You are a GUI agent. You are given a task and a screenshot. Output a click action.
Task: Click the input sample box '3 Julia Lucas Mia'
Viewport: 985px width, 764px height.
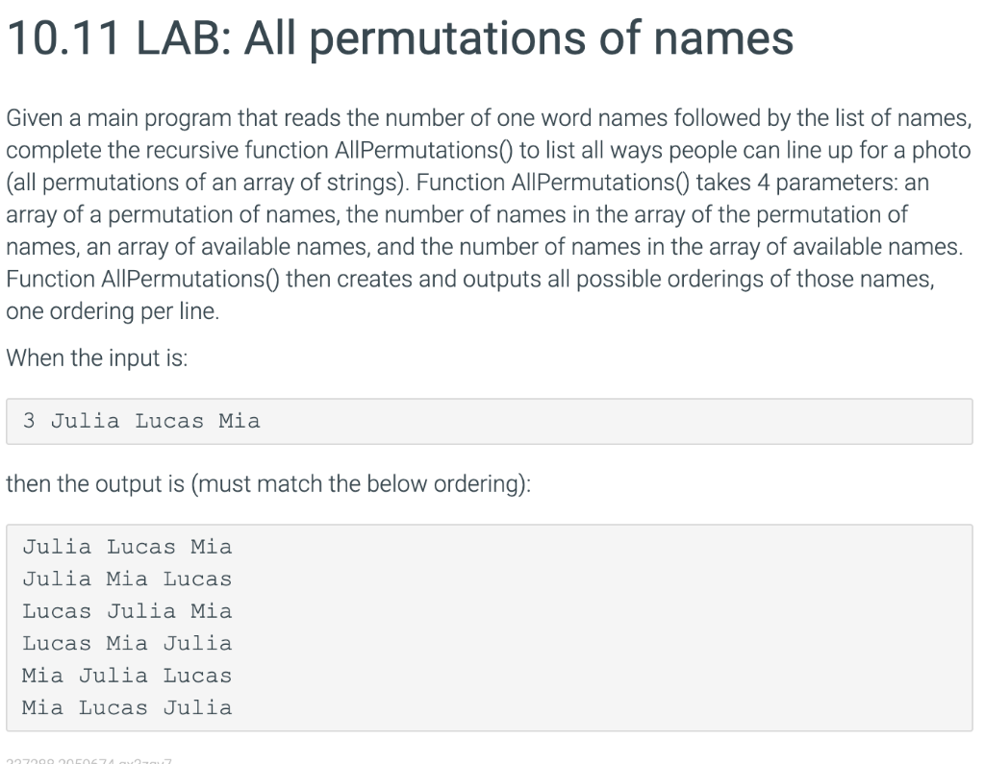tap(490, 421)
